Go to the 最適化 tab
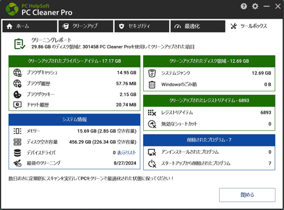 (x=198, y=26)
